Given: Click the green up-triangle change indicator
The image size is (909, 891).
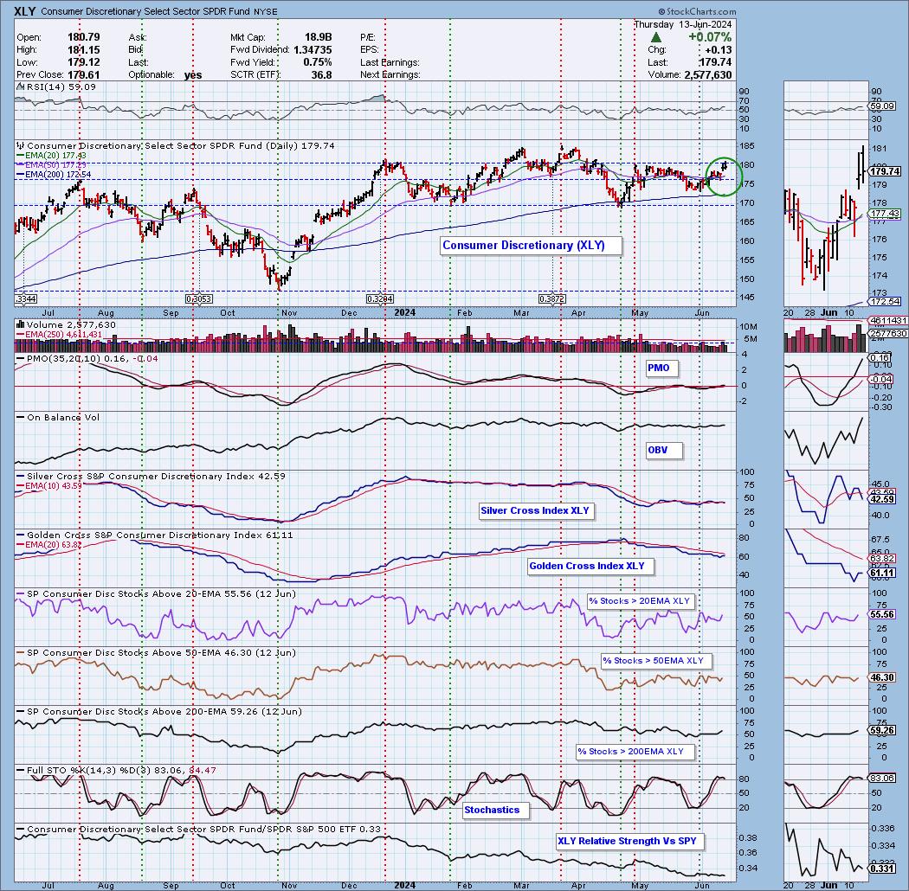Looking at the screenshot, I should tap(655, 38).
